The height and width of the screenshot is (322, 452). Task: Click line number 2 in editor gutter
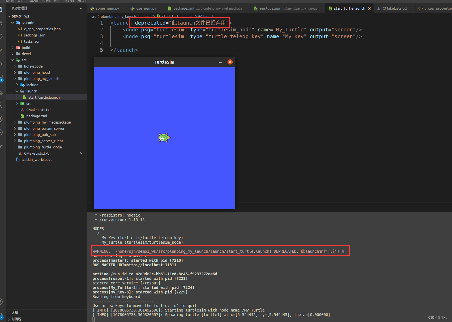(101, 30)
